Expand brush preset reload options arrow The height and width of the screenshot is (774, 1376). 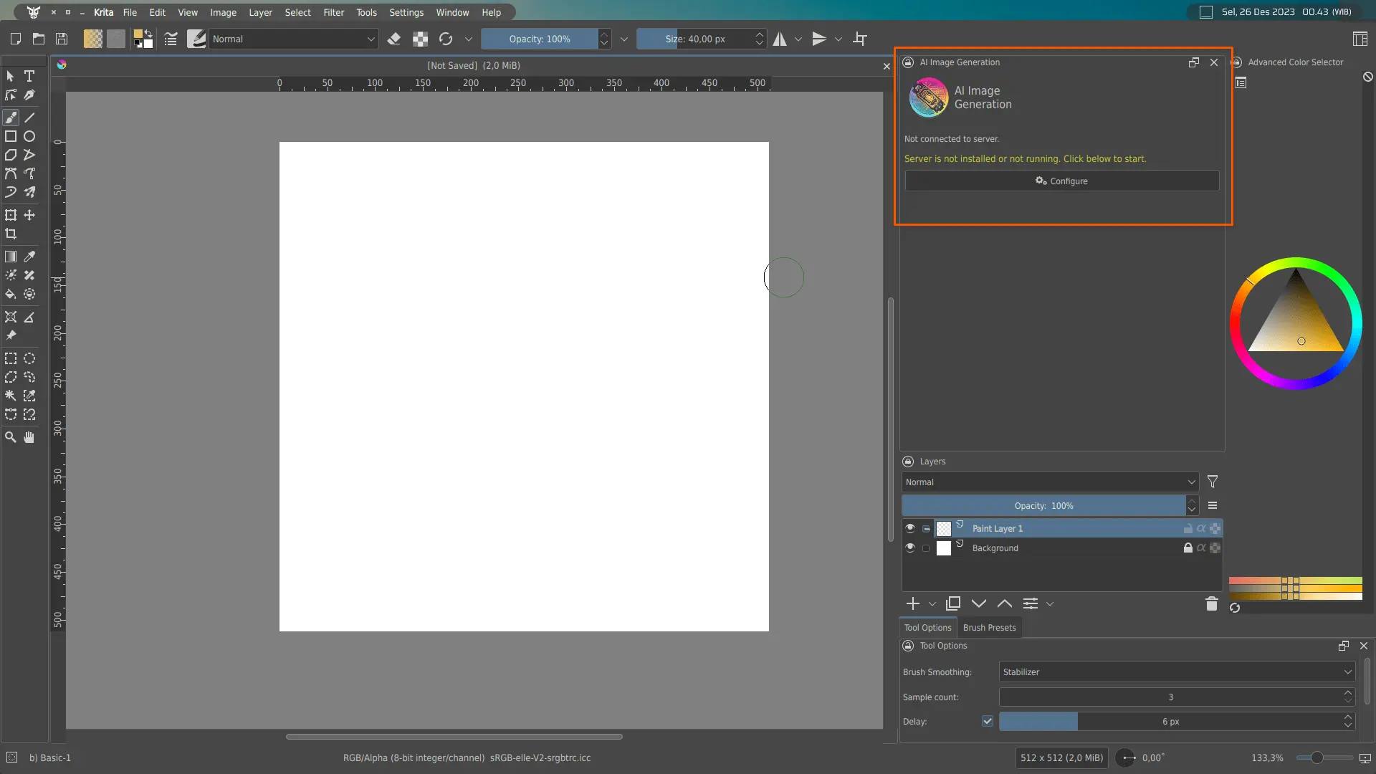tap(469, 39)
